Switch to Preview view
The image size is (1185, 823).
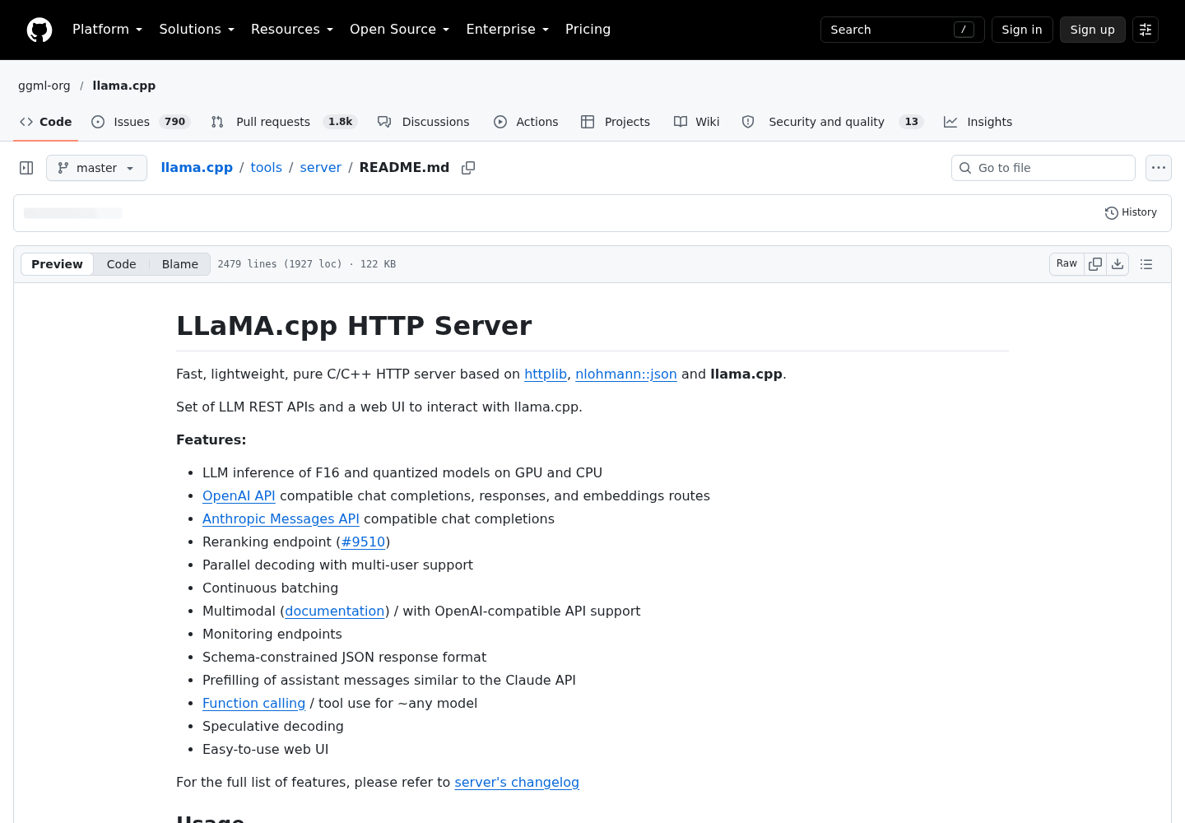57,264
